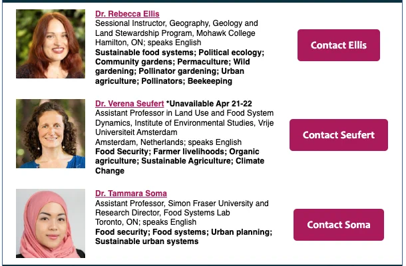This screenshot has width=406, height=266.
Task: Click Soma's 'Sustainable urban systems' expertise text
Action: 147,241
